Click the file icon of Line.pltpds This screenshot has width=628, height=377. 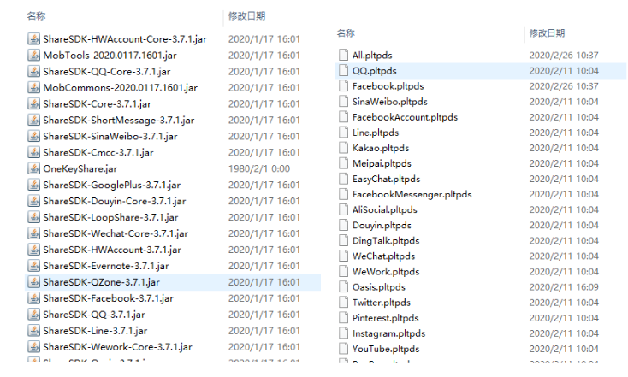point(343,132)
